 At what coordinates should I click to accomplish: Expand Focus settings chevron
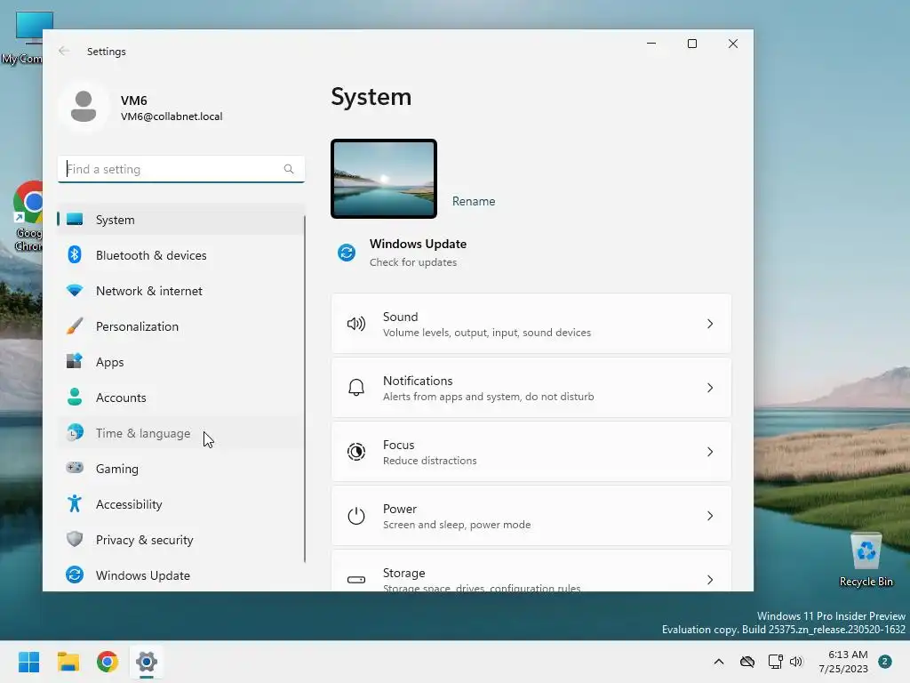[710, 451]
